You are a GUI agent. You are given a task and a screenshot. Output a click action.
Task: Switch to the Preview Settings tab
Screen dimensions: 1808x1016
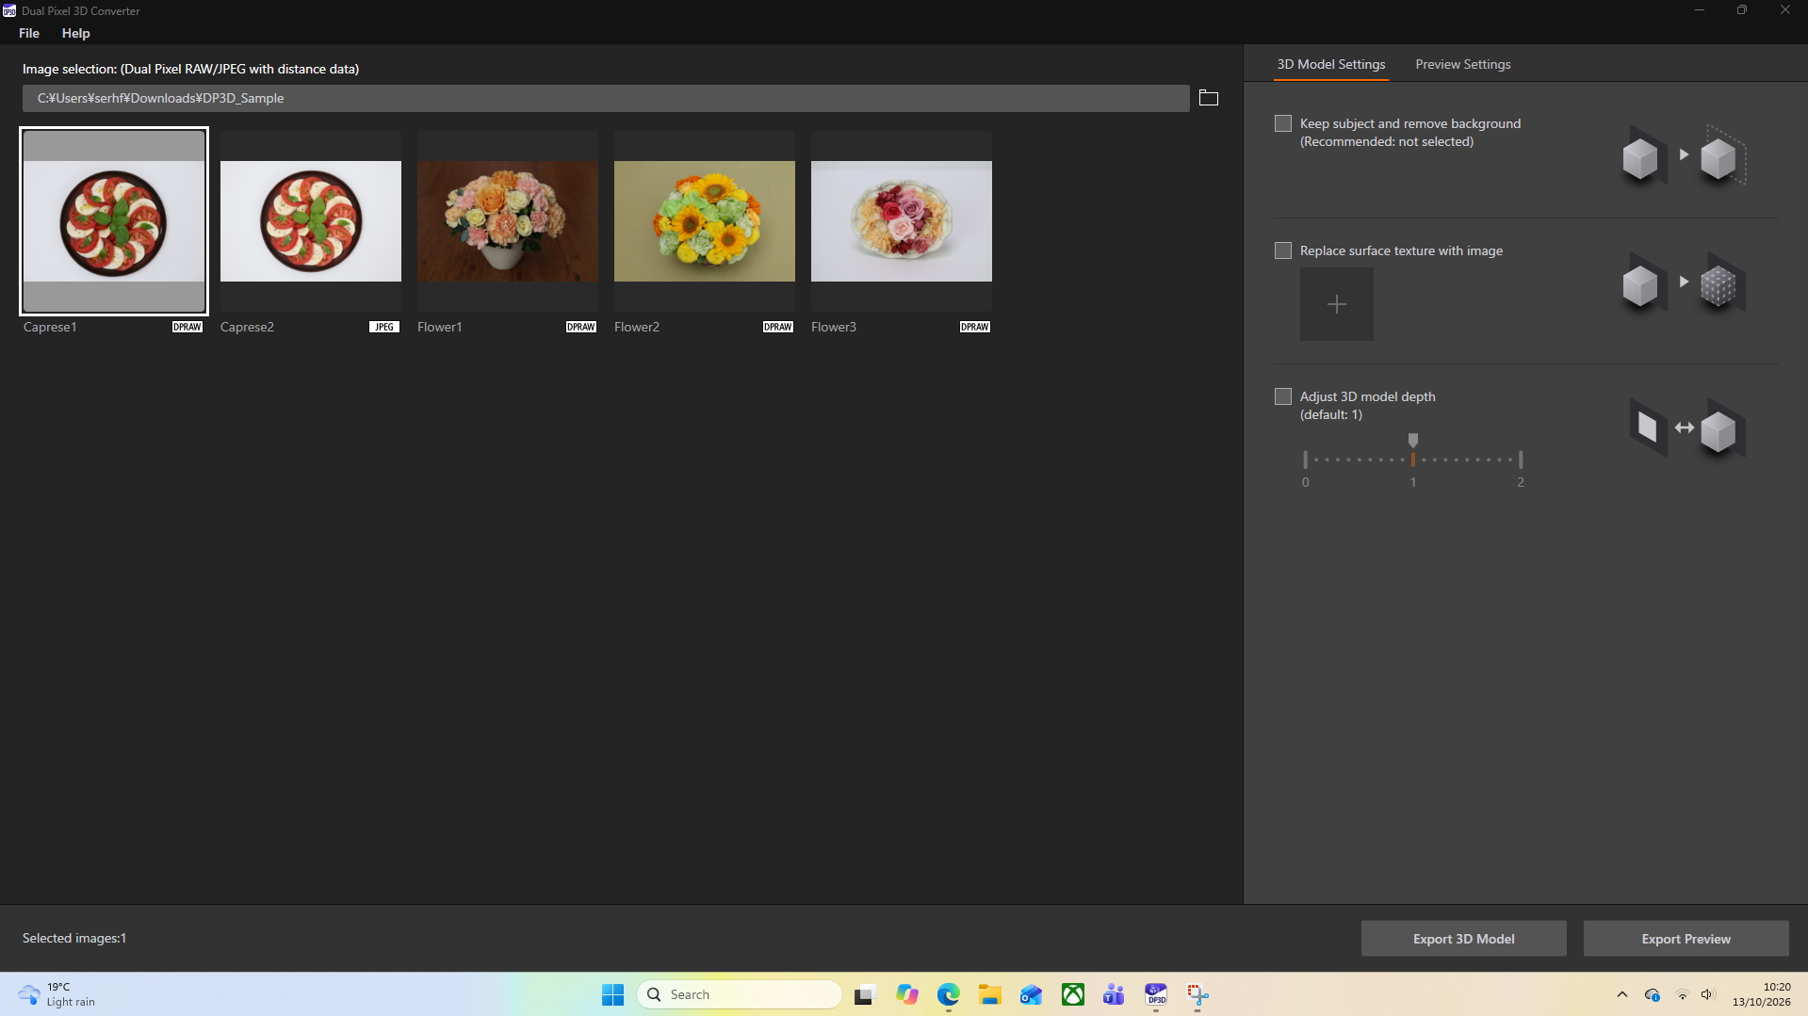click(x=1462, y=64)
